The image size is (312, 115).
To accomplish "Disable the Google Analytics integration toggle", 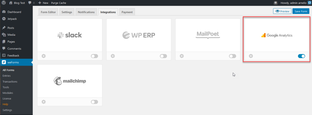I will (301, 56).
